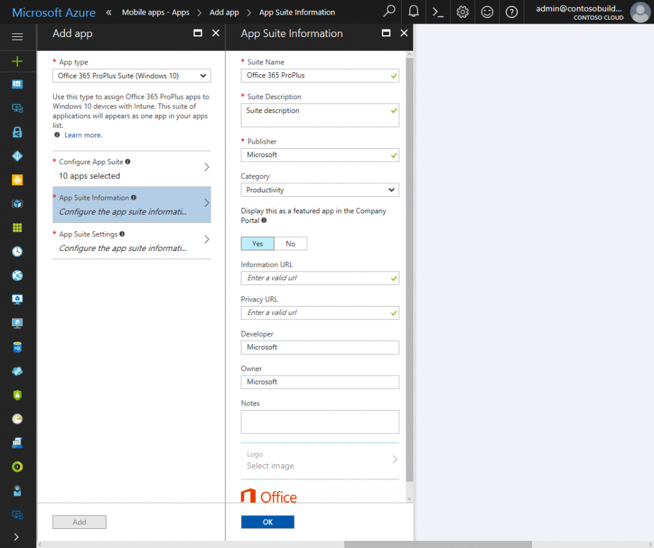Open the second sidebar icon, stacked monitors
The height and width of the screenshot is (548, 654).
17,109
